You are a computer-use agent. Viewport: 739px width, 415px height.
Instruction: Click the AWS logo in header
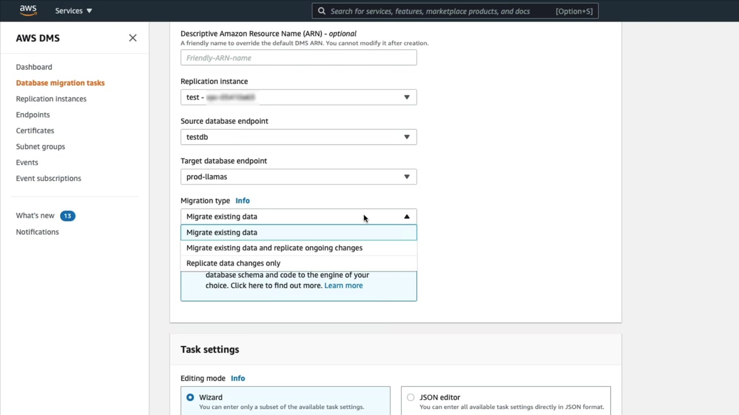coord(28,10)
